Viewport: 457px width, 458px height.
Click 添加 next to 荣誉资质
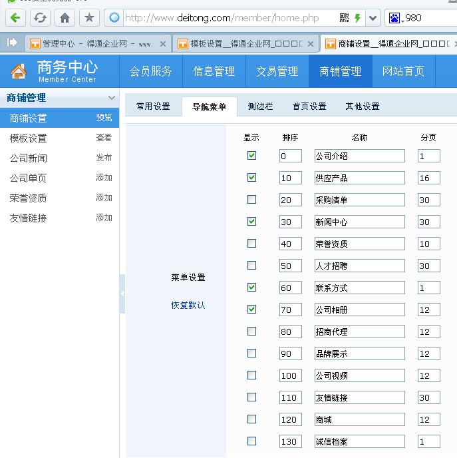(104, 198)
